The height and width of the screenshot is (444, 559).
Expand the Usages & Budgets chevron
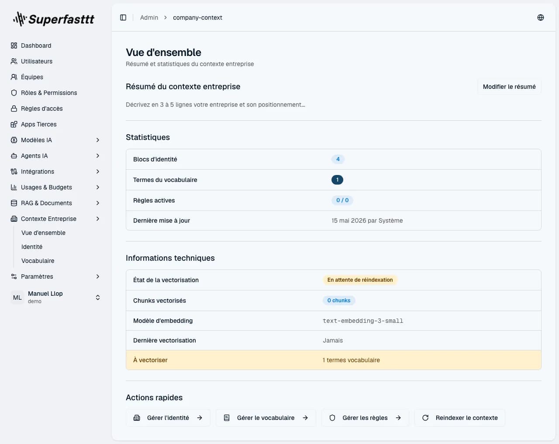click(x=98, y=187)
